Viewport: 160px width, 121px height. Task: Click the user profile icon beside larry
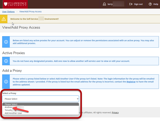coord(104,4)
